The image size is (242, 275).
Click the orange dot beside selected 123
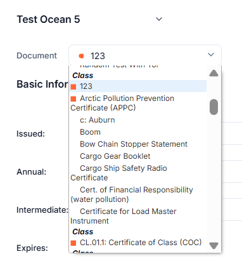click(81, 56)
